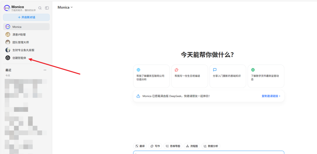This screenshot has height=154, width=317.
Task: Click the 最近 section label
Action: (8, 70)
